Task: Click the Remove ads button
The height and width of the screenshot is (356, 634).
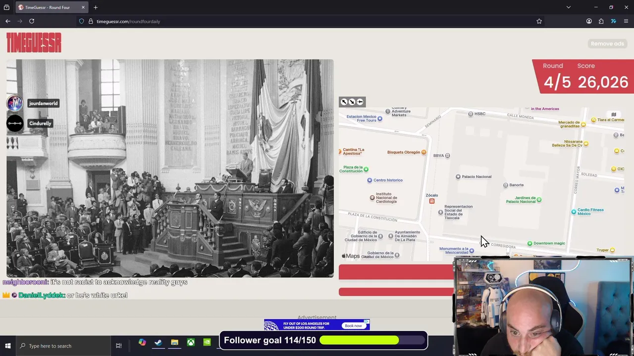Action: [x=607, y=44]
